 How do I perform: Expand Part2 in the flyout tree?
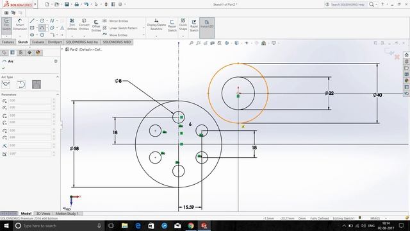click(62, 49)
